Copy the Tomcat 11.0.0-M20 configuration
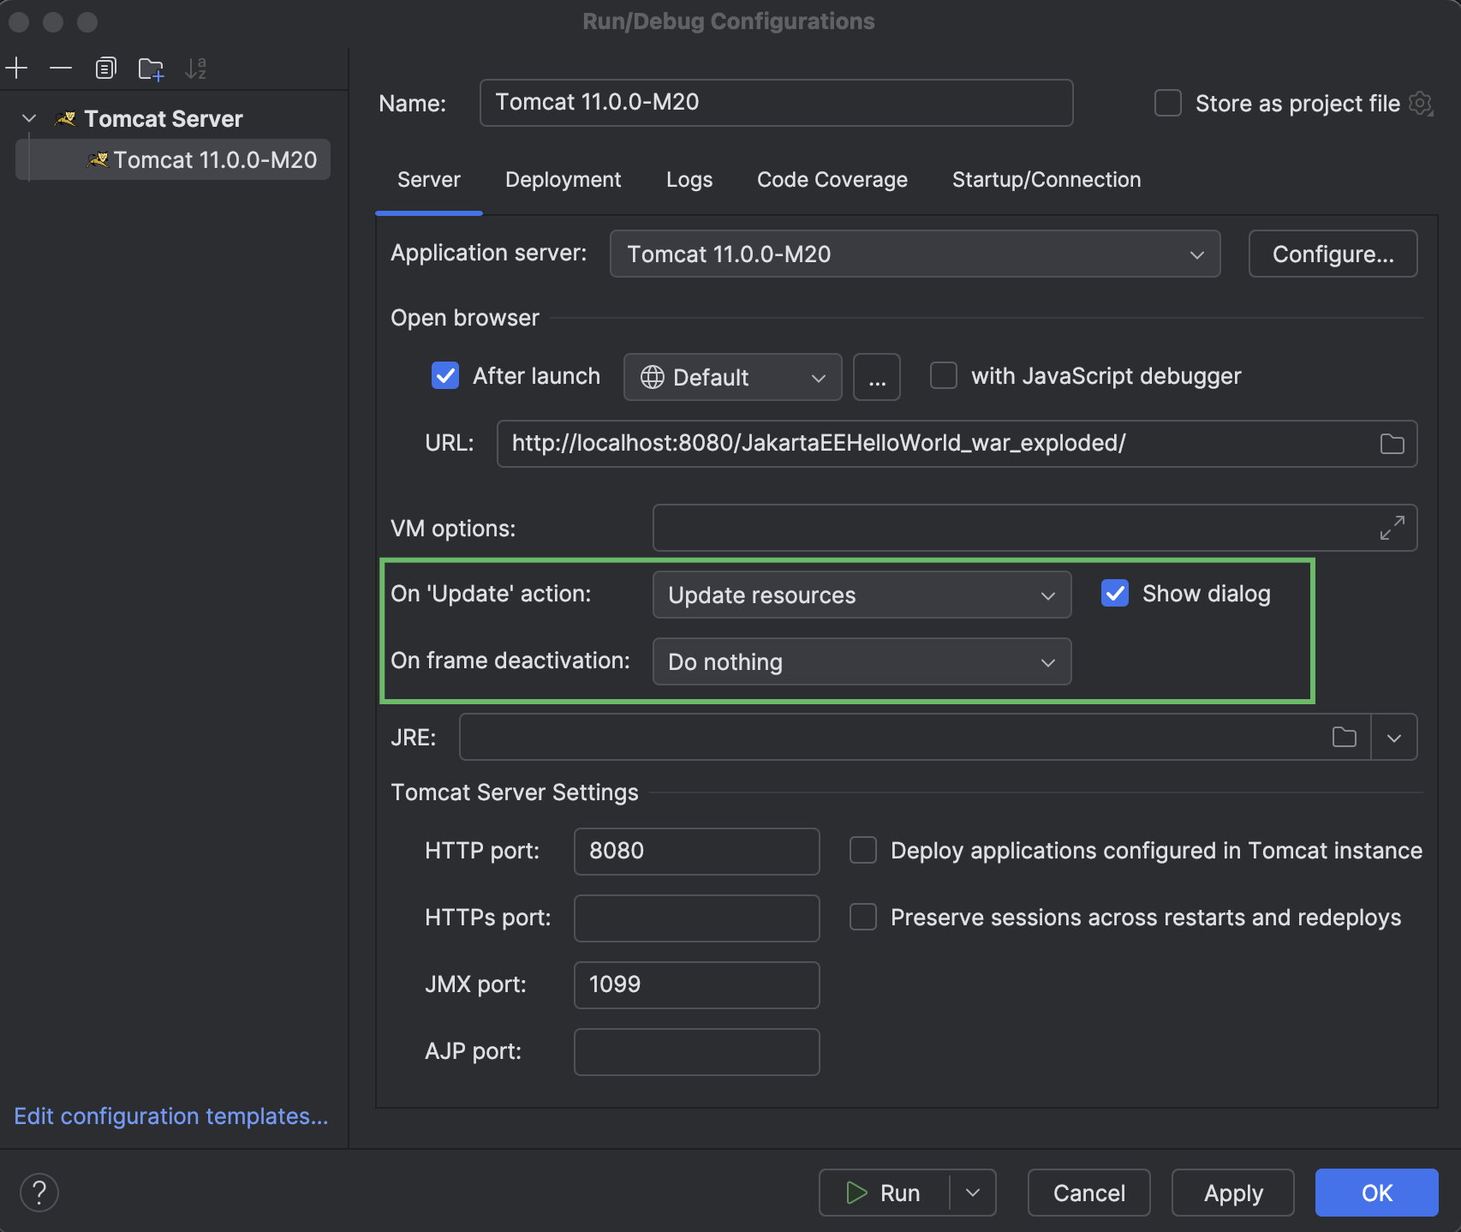 (106, 68)
